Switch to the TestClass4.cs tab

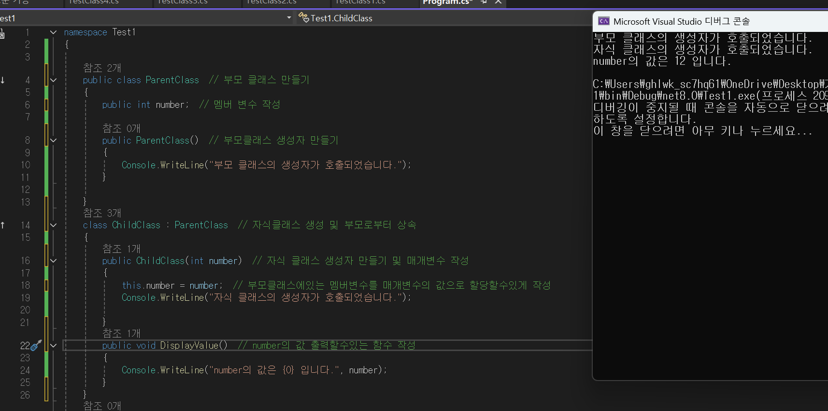pyautogui.click(x=94, y=2)
